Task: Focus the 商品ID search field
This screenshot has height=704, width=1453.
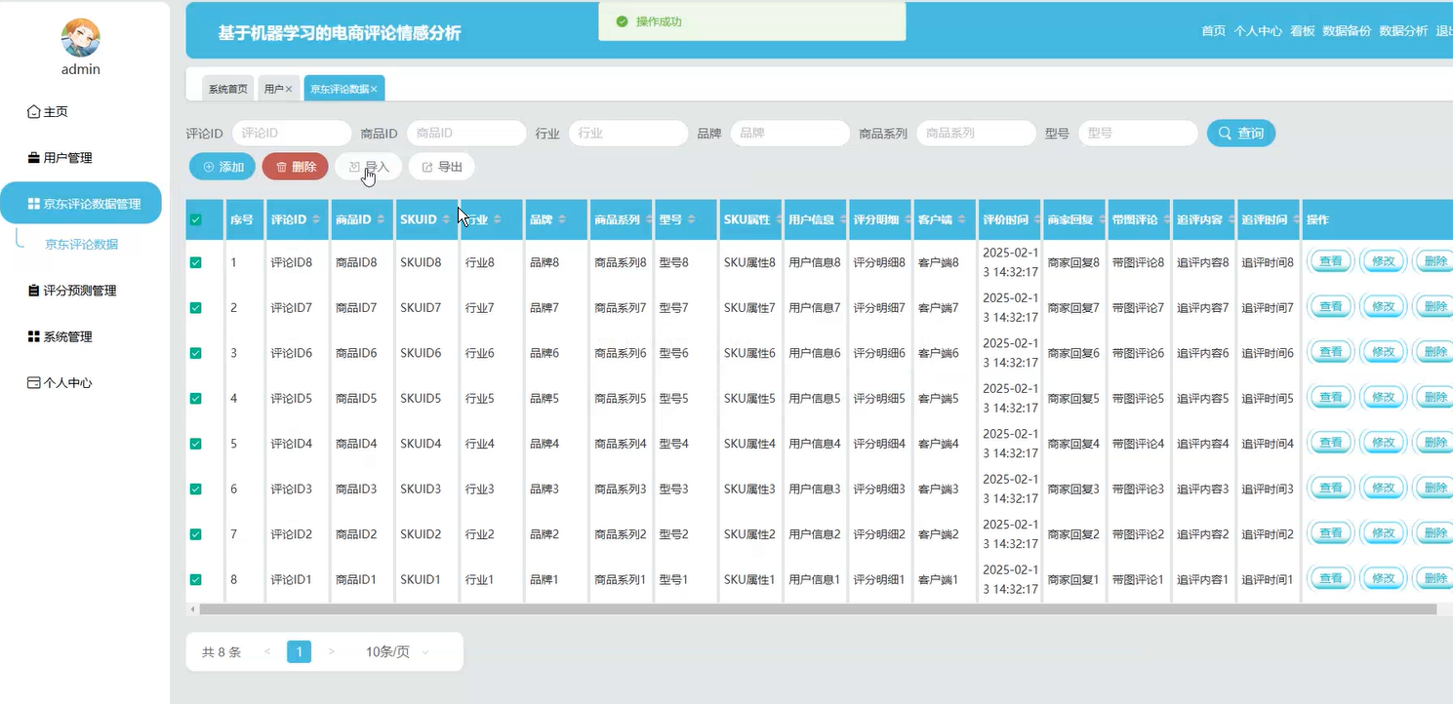Action: (x=466, y=134)
